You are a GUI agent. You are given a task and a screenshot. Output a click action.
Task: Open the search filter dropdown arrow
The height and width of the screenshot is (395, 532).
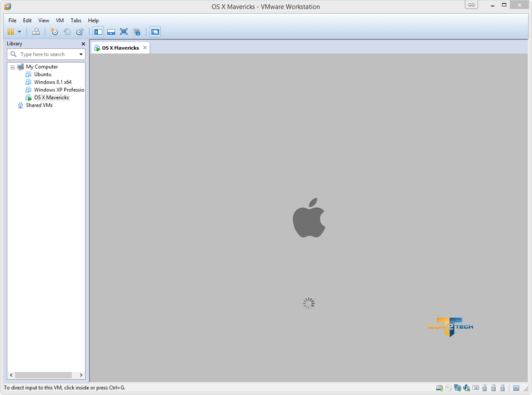81,54
